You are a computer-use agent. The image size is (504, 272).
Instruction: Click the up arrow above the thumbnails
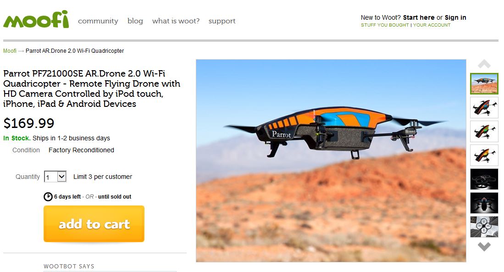484,64
